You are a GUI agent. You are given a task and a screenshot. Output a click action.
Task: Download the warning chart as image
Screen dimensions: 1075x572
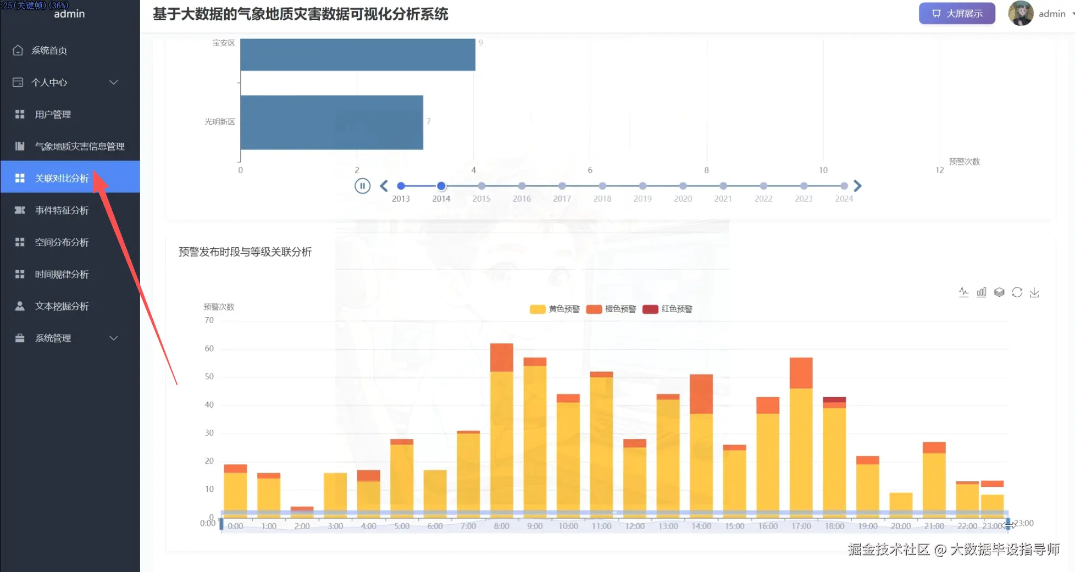1035,292
